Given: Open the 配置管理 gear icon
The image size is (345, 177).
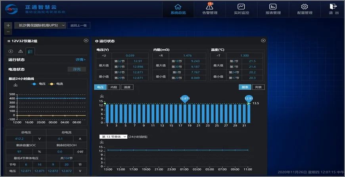Looking at the screenshot, I should click(x=305, y=7).
